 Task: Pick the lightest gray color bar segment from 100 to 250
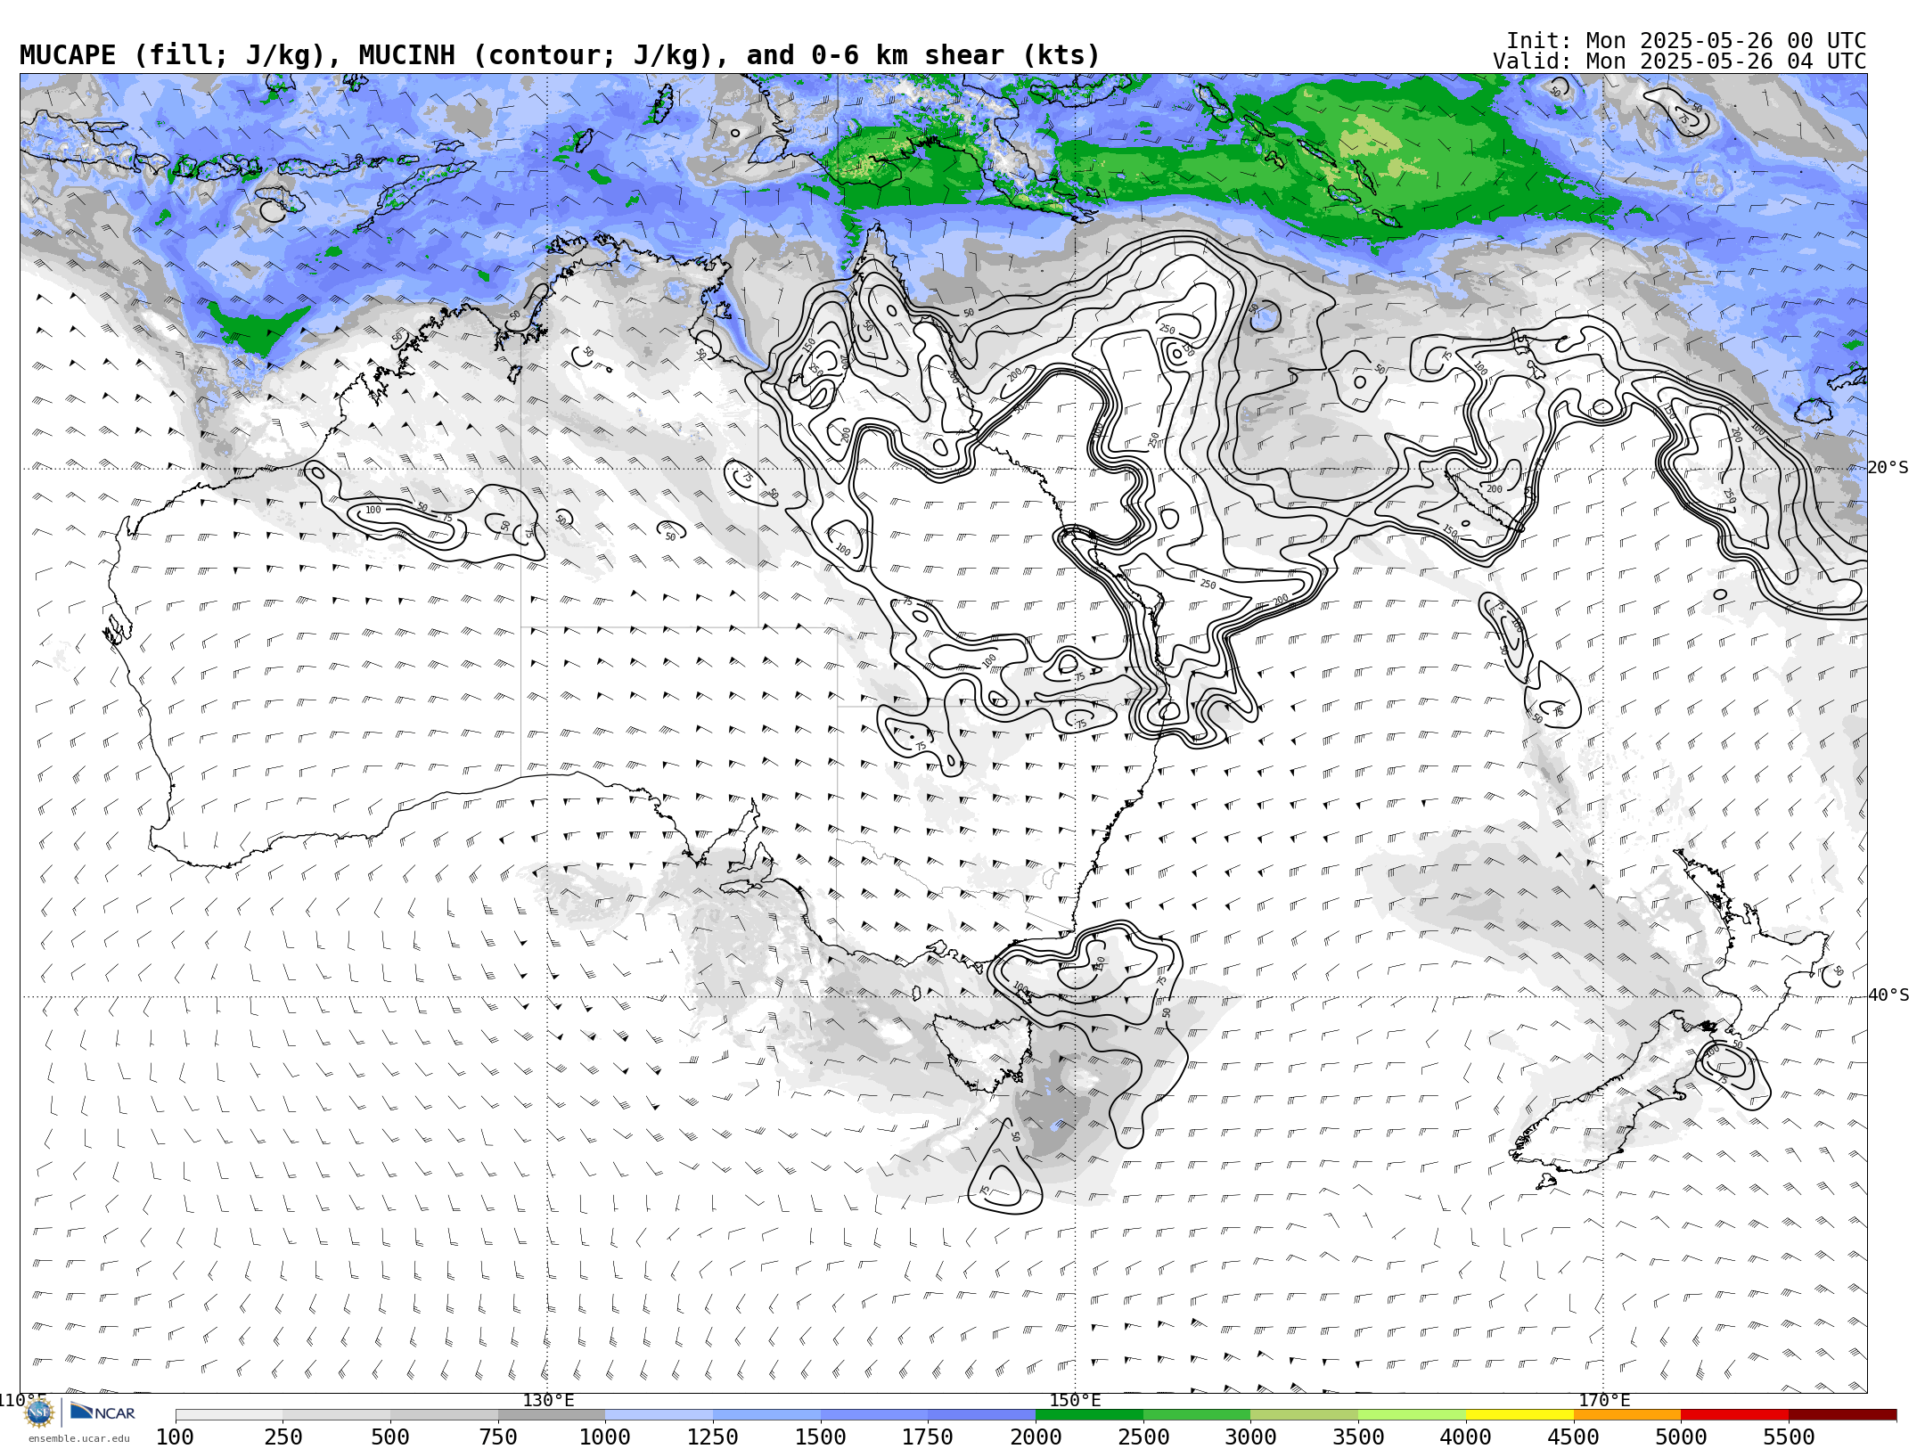(229, 1415)
